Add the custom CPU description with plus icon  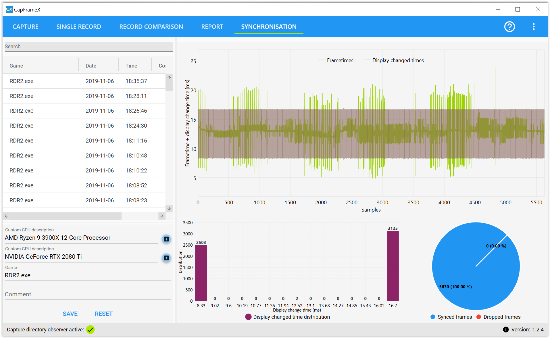coord(166,239)
